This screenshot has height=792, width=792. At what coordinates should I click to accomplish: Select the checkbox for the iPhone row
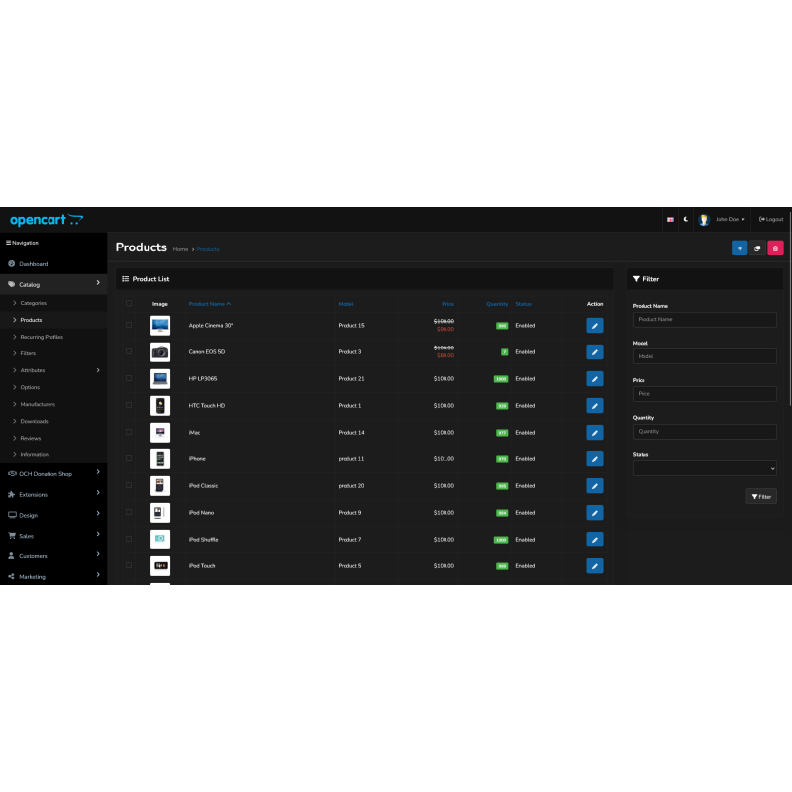tap(128, 458)
